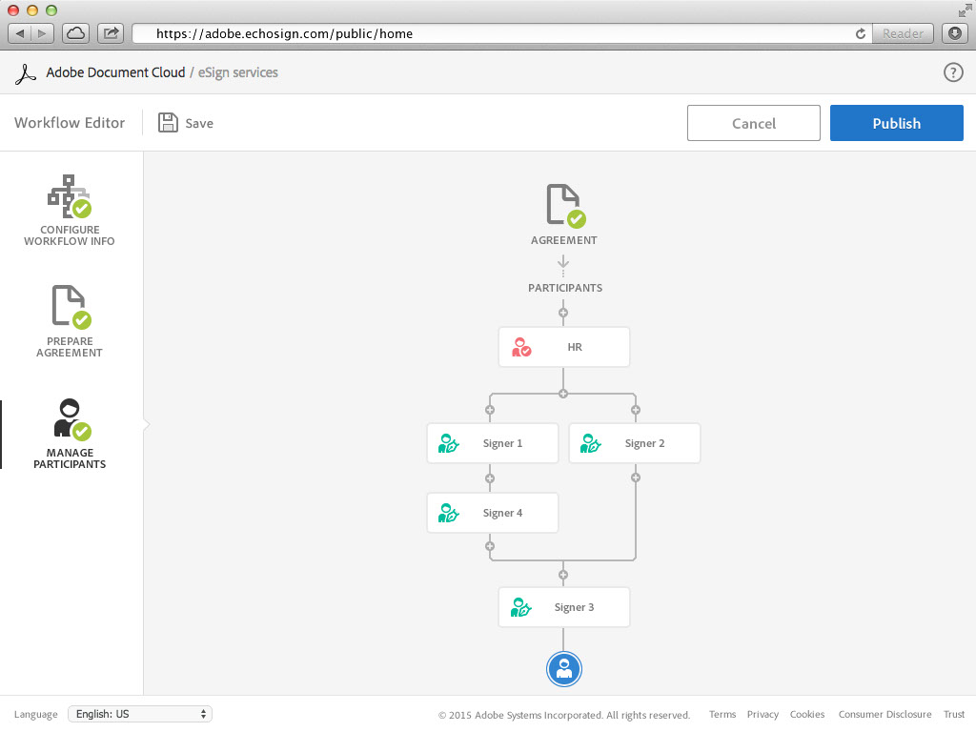Open Configure Workflow Info step
The width and height of the screenshot is (976, 732).
[x=70, y=210]
